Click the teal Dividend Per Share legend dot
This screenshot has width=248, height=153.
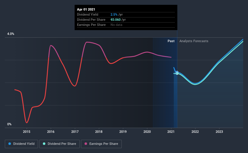[44, 144]
